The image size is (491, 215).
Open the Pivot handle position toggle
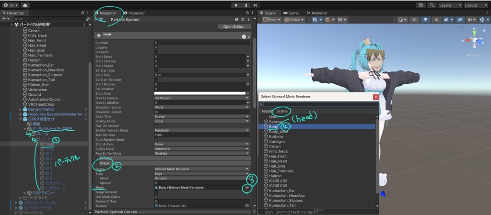(x=272, y=20)
